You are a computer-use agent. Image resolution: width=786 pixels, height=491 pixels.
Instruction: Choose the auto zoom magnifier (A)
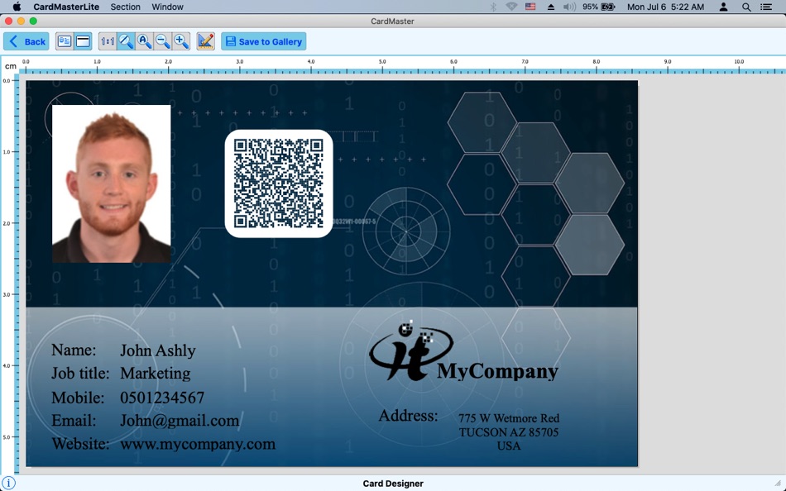[144, 41]
